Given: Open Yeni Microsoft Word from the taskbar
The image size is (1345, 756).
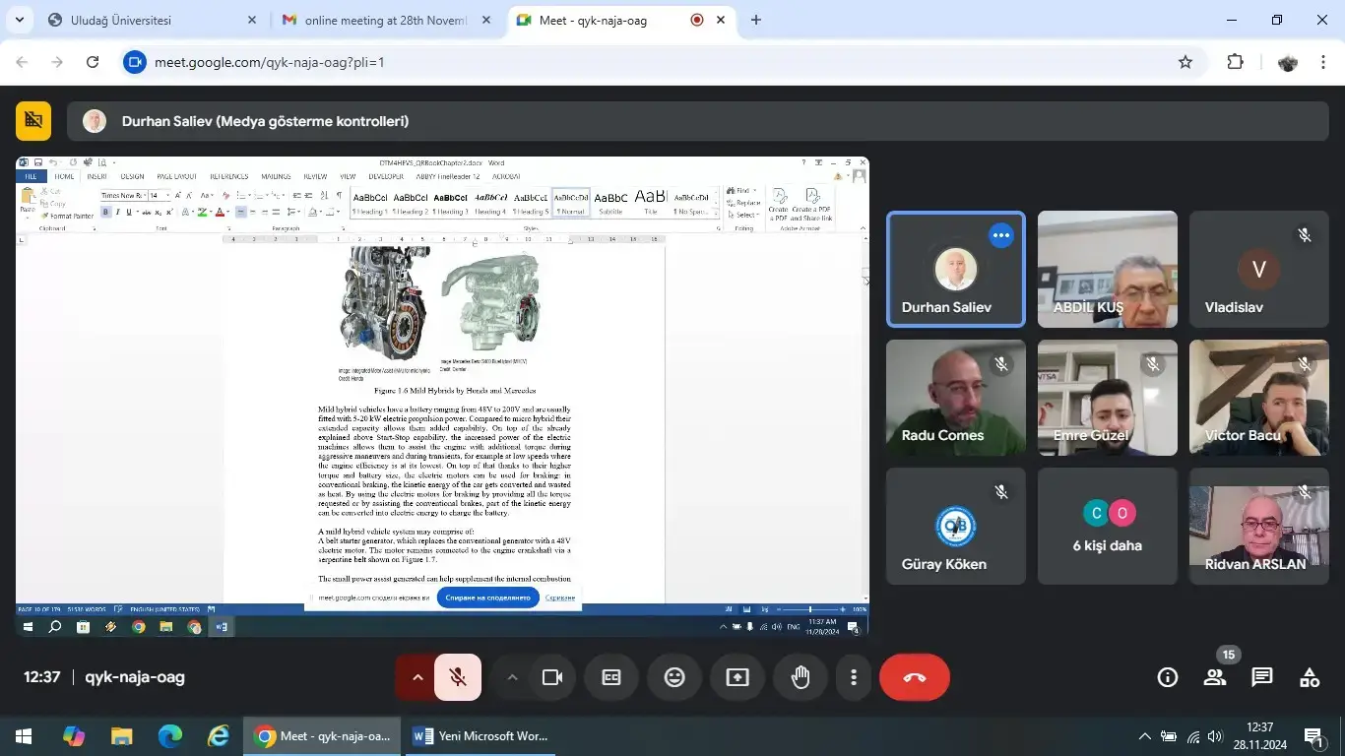Looking at the screenshot, I should [480, 736].
